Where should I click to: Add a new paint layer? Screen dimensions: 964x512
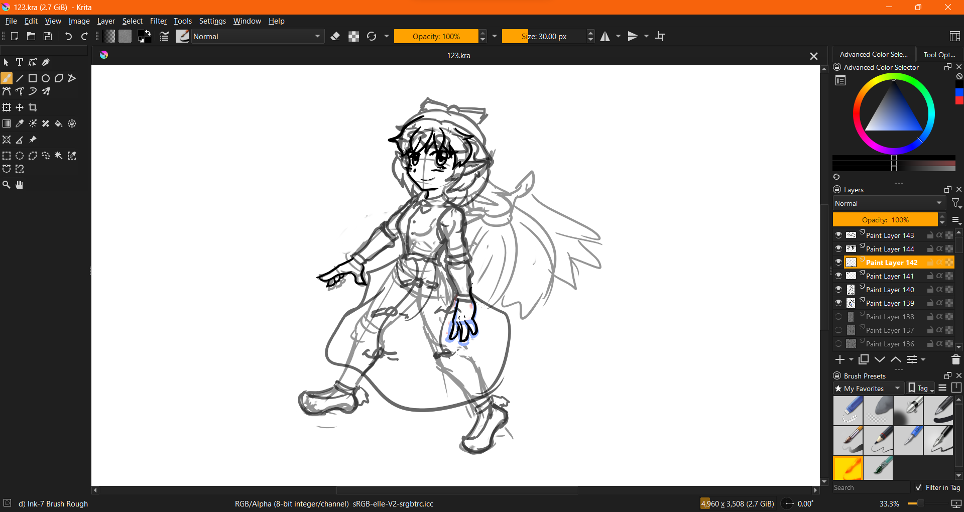[840, 359]
